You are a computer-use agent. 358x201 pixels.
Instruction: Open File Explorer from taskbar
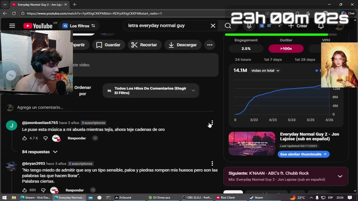point(14,197)
